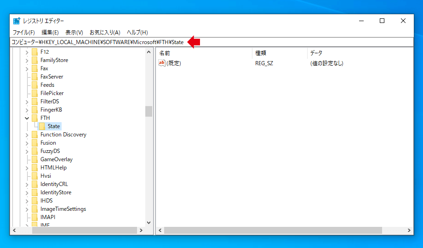Expand the FamilyStore key
This screenshot has height=248, width=423.
point(27,60)
